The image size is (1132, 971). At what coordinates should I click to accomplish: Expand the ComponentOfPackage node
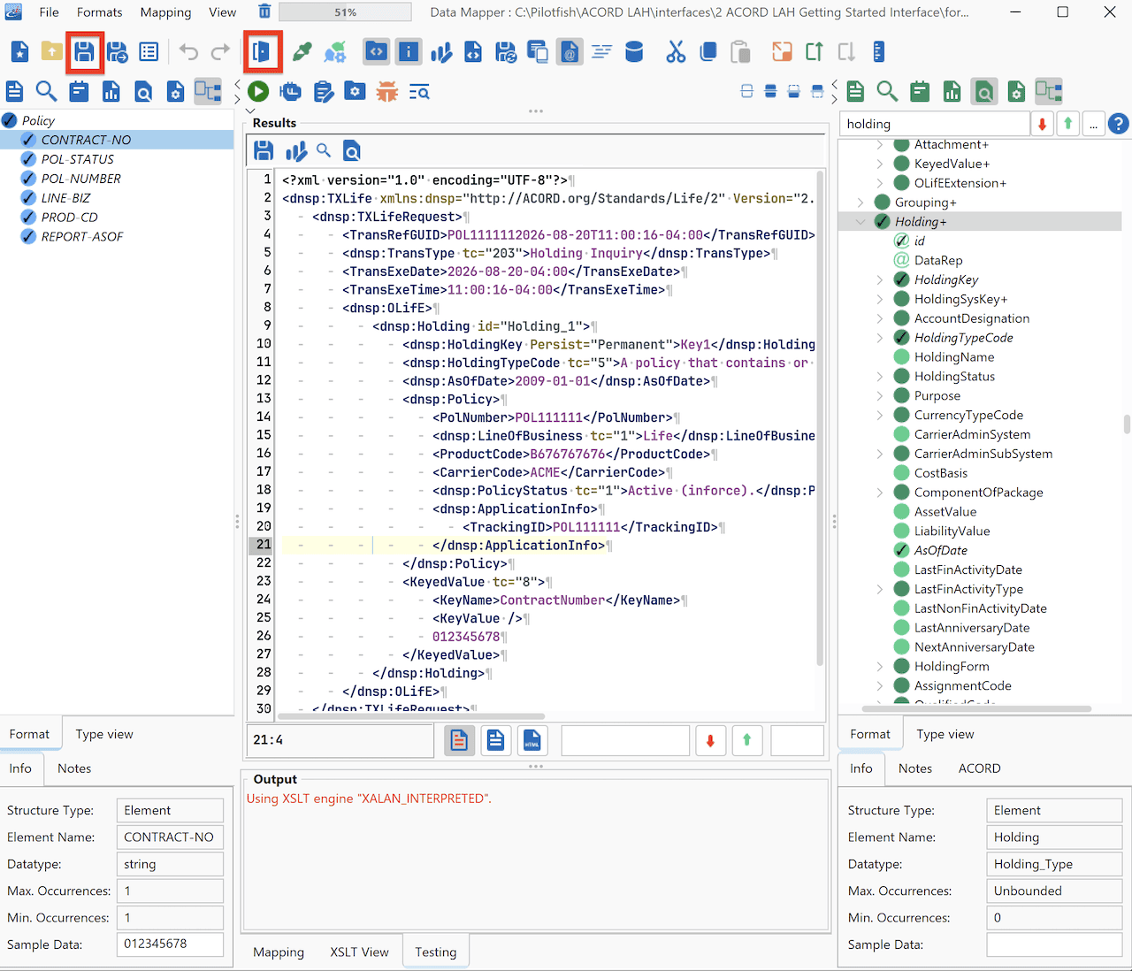[x=879, y=493]
